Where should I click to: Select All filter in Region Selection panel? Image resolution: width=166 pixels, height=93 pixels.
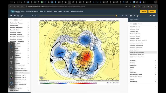pyautogui.click(x=135, y=24)
